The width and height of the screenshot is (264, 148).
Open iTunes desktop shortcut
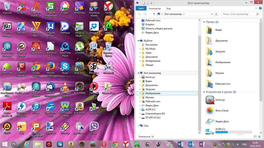pos(36,108)
